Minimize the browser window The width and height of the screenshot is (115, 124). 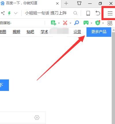[90, 3]
